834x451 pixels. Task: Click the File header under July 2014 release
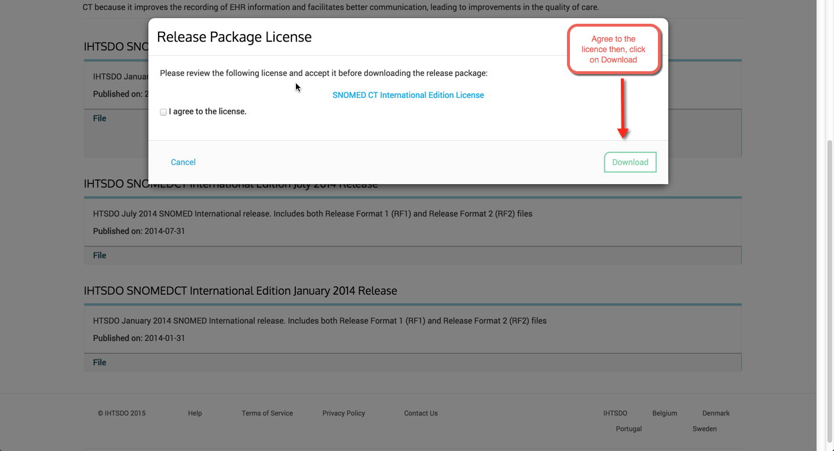[x=100, y=255]
